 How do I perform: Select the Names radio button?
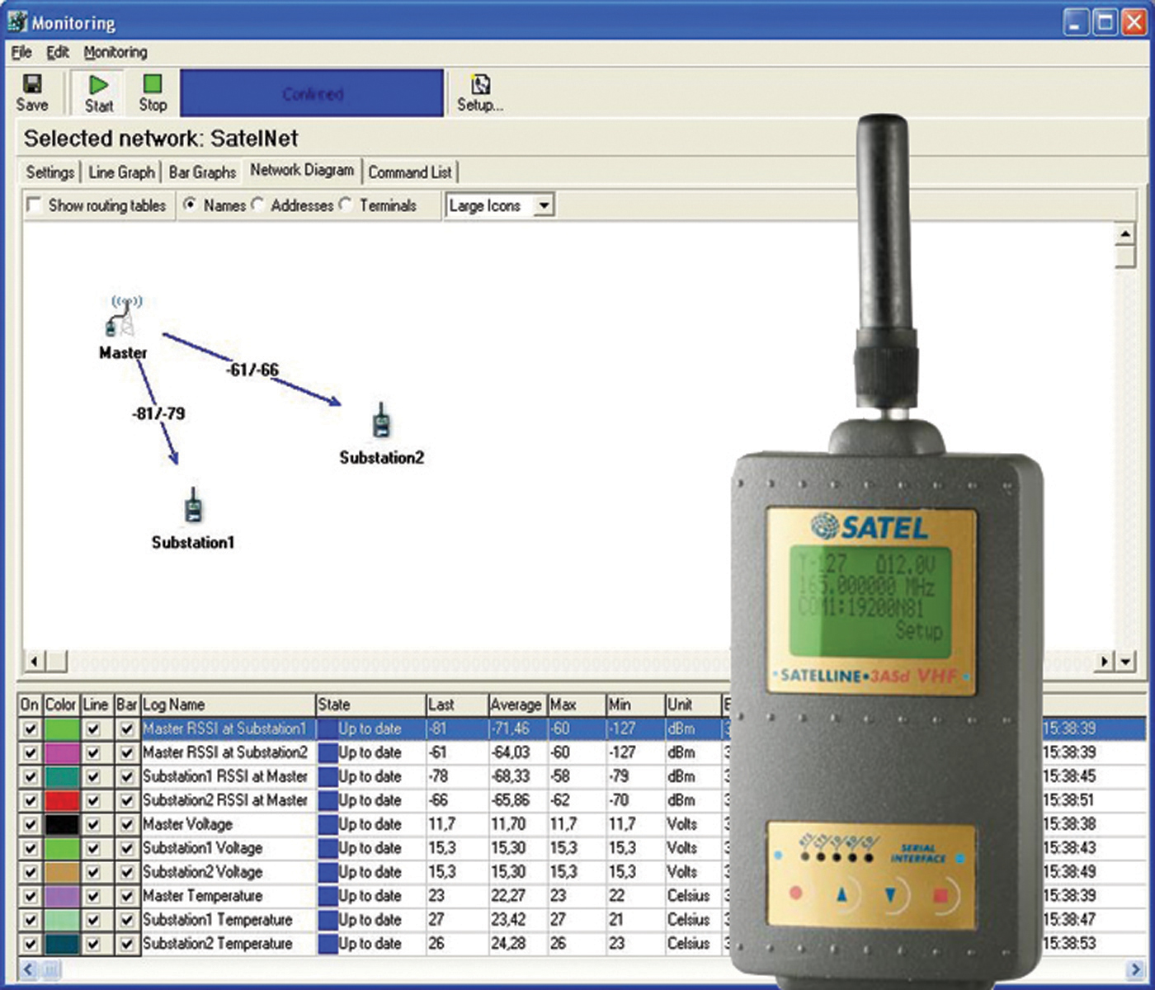(x=189, y=205)
